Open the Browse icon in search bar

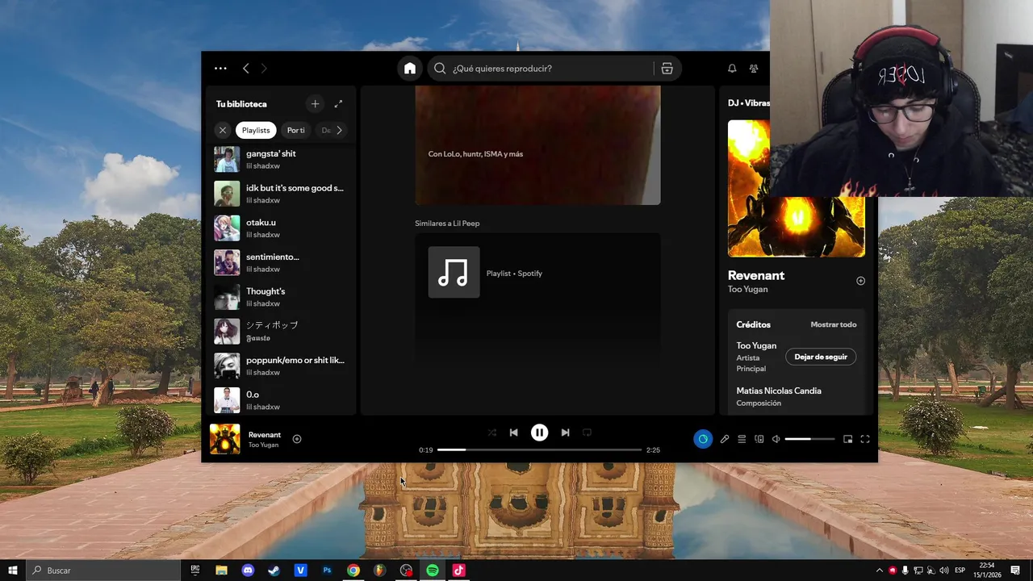[x=667, y=69]
